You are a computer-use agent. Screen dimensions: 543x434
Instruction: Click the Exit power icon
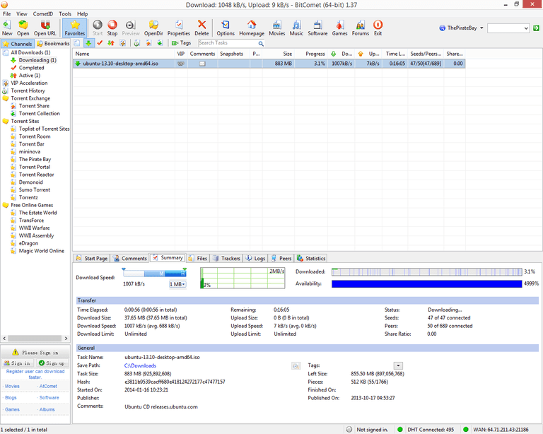[x=378, y=28]
